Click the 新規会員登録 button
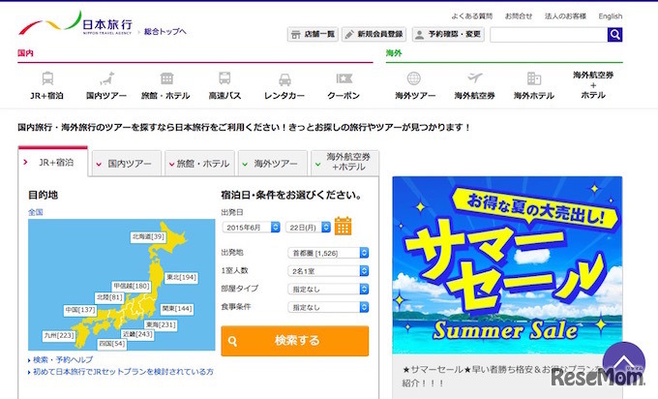658x399 pixels. click(374, 35)
